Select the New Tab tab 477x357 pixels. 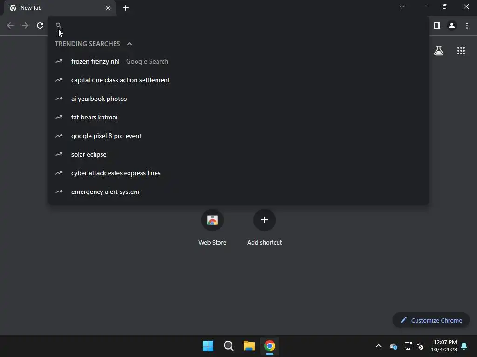[60, 8]
